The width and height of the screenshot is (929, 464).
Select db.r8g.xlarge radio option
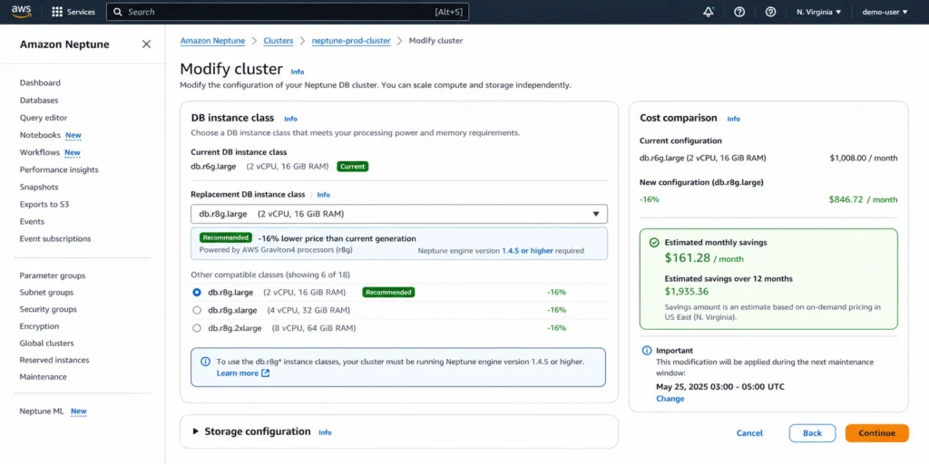pyautogui.click(x=197, y=310)
